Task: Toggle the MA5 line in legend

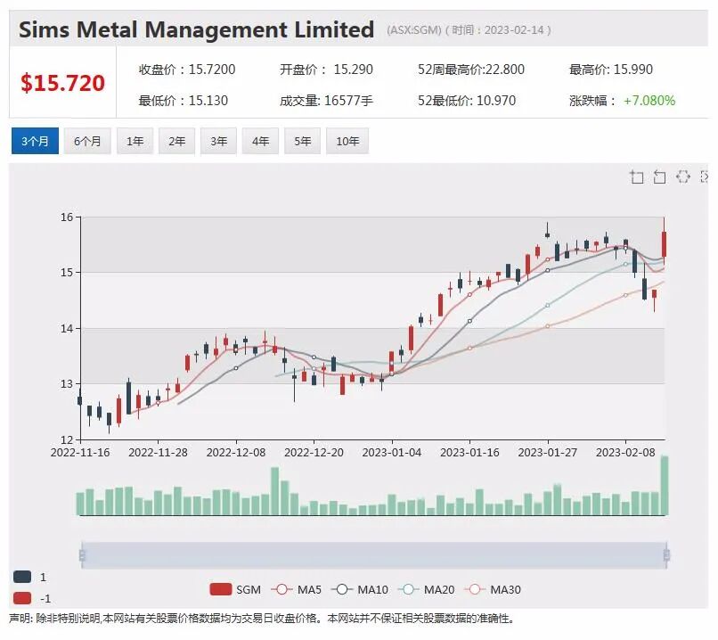Action: (x=297, y=589)
